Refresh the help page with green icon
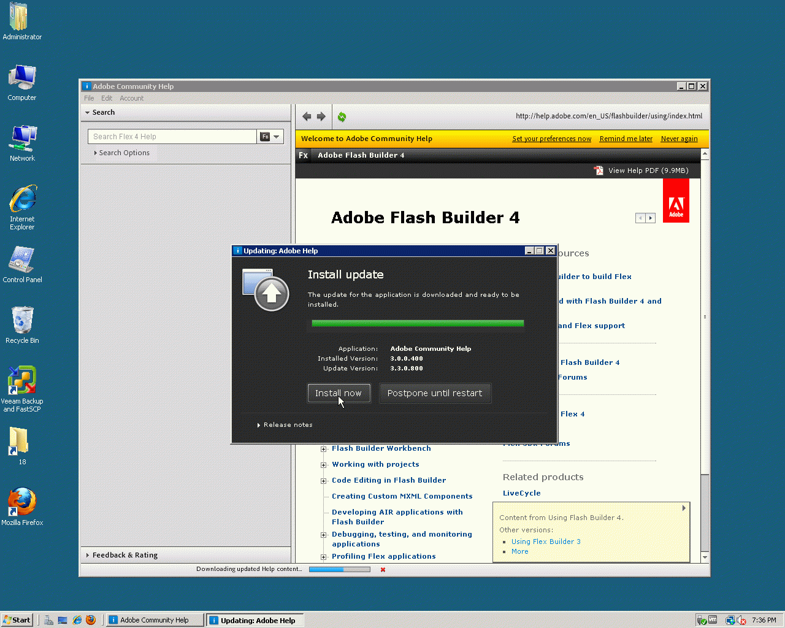785x628 pixels. click(x=342, y=117)
